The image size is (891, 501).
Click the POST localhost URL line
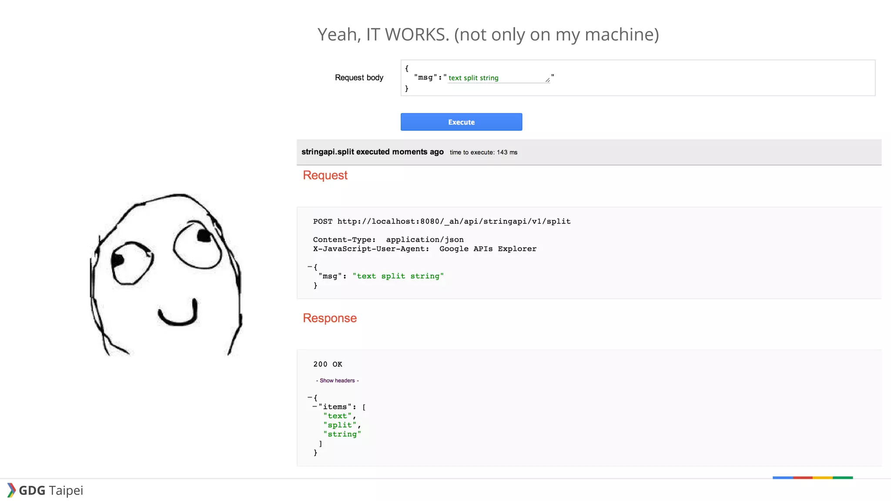point(442,221)
